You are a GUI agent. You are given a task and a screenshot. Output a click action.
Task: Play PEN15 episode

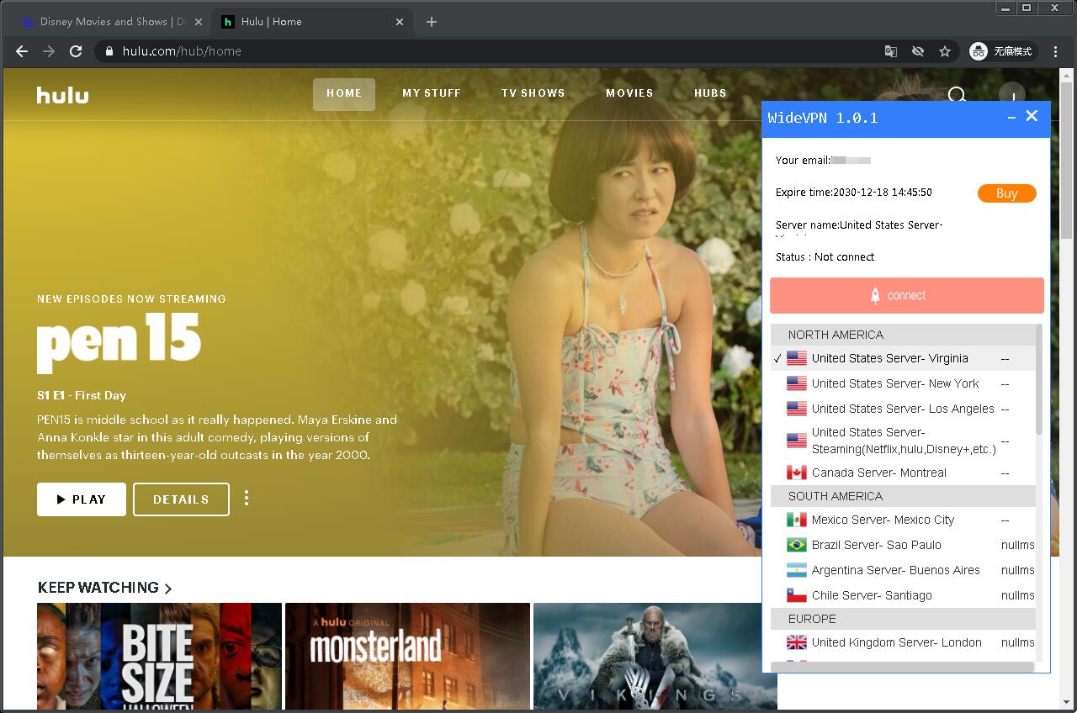(82, 499)
